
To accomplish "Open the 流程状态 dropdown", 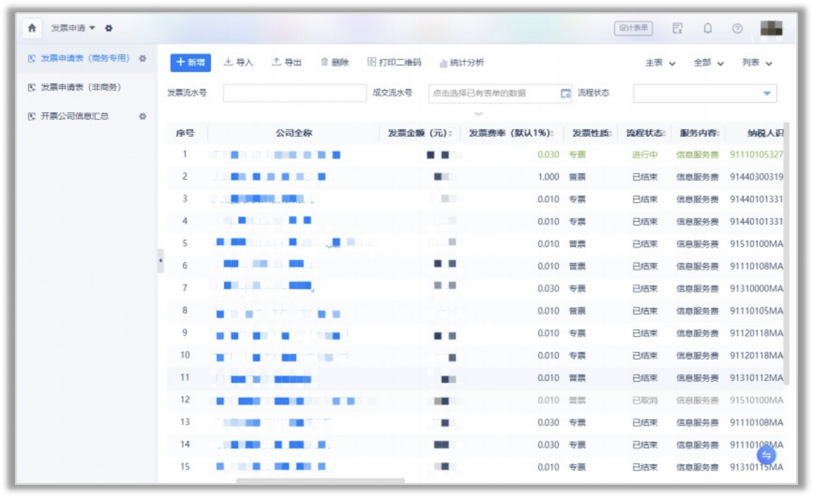I will [705, 93].
